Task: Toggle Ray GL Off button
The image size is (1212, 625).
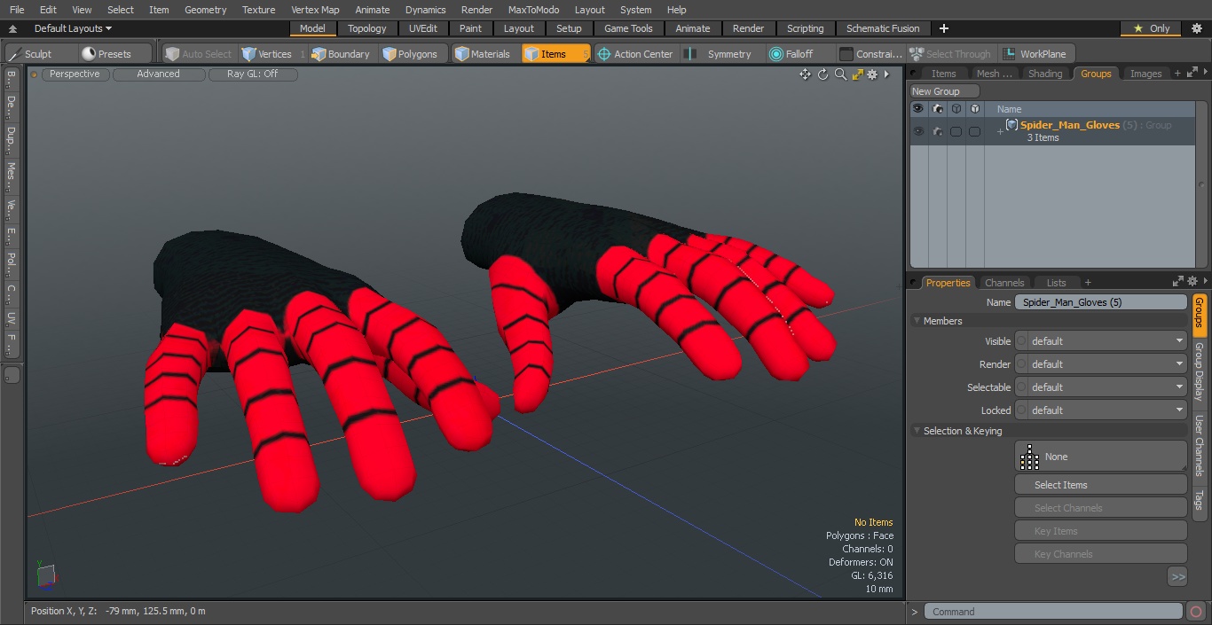Action: coord(253,74)
